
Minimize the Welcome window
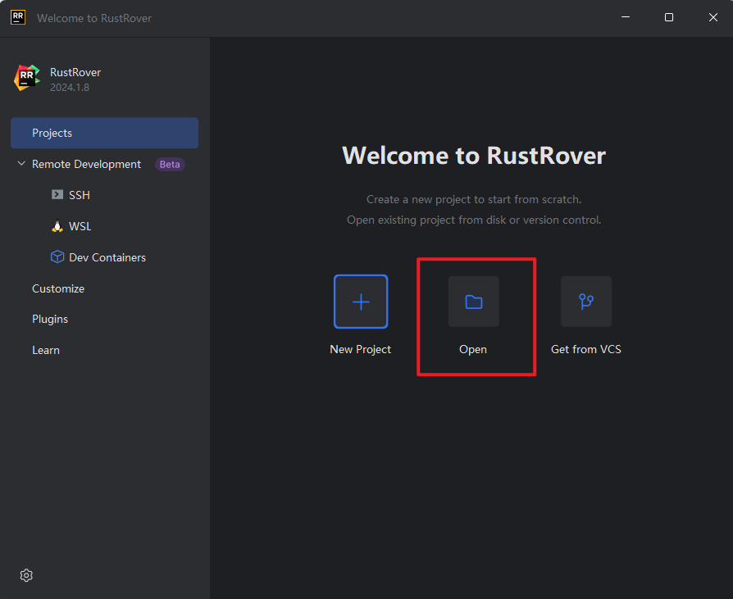[626, 17]
